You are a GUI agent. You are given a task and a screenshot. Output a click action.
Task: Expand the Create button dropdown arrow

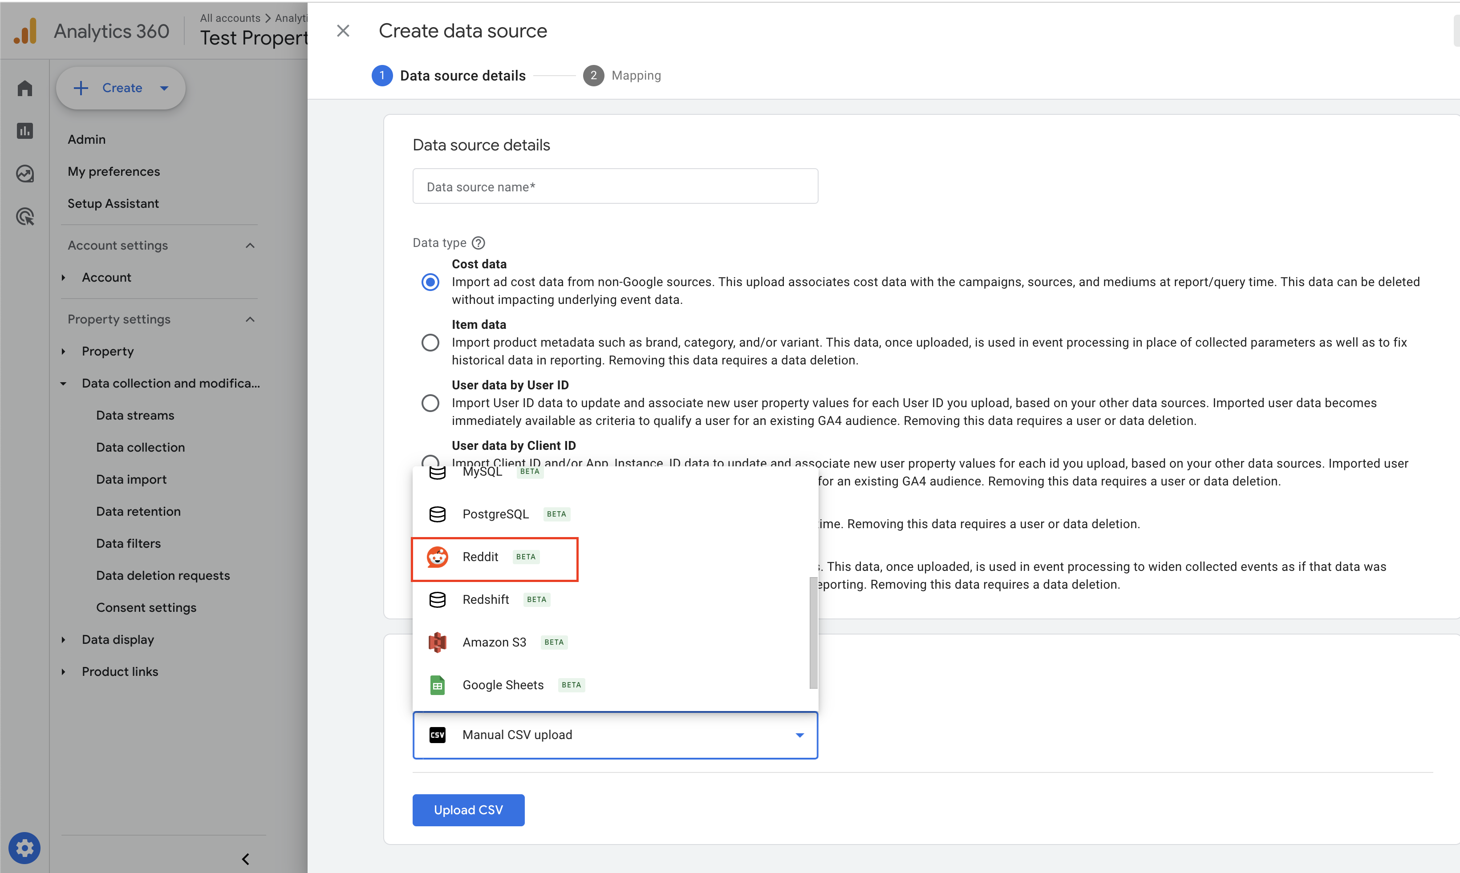click(164, 88)
